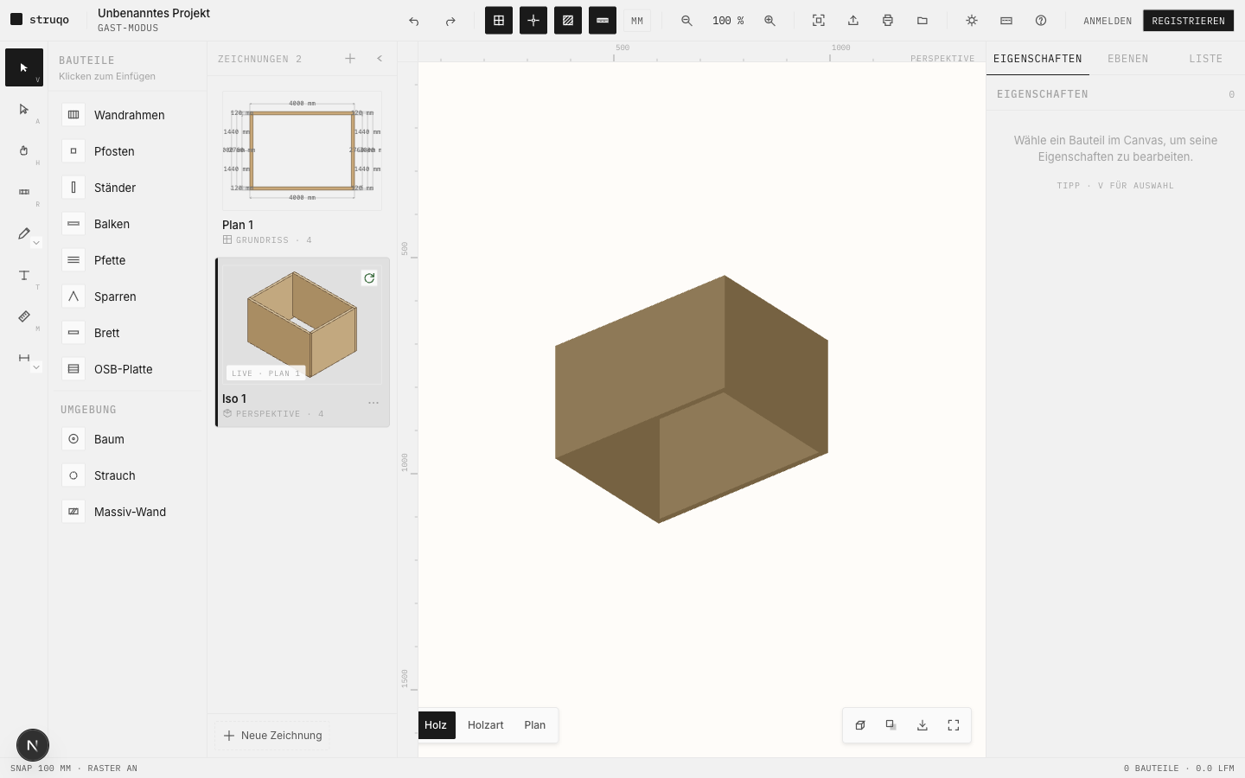Insert an OSB-Platte component
This screenshot has height=778, width=1245.
pos(128,369)
